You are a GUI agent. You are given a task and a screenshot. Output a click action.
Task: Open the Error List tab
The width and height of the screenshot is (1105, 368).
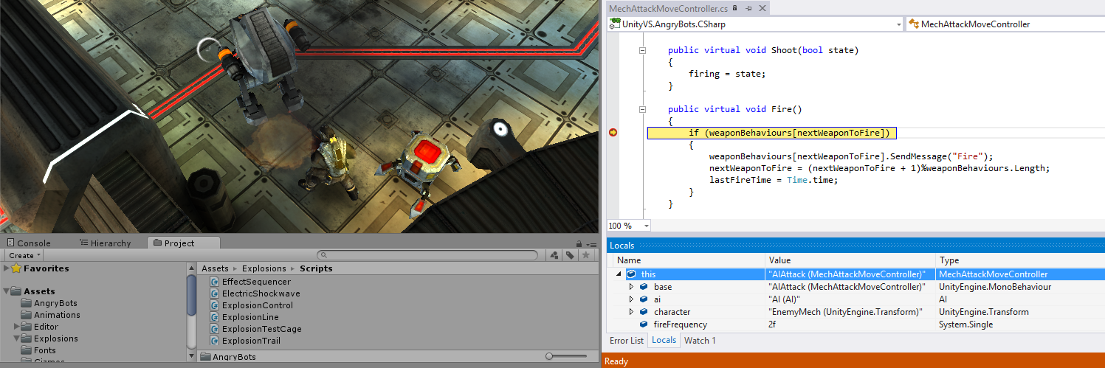627,341
